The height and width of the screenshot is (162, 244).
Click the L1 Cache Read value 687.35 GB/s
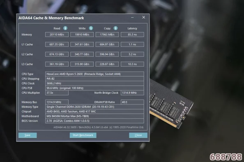click(57, 44)
